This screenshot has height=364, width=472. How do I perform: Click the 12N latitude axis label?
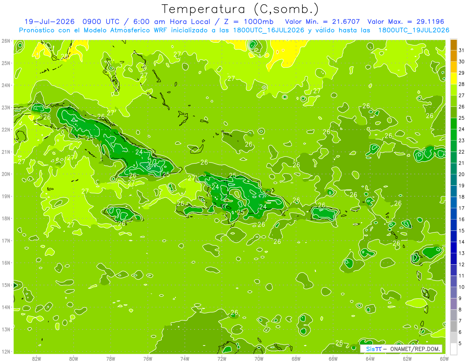coord(6,351)
